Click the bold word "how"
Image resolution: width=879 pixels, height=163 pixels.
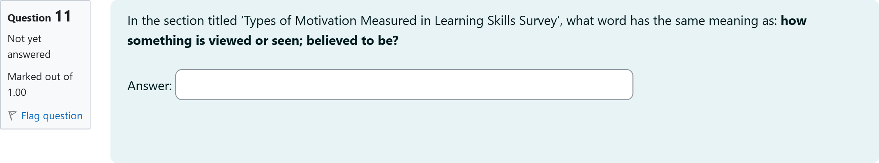click(793, 21)
